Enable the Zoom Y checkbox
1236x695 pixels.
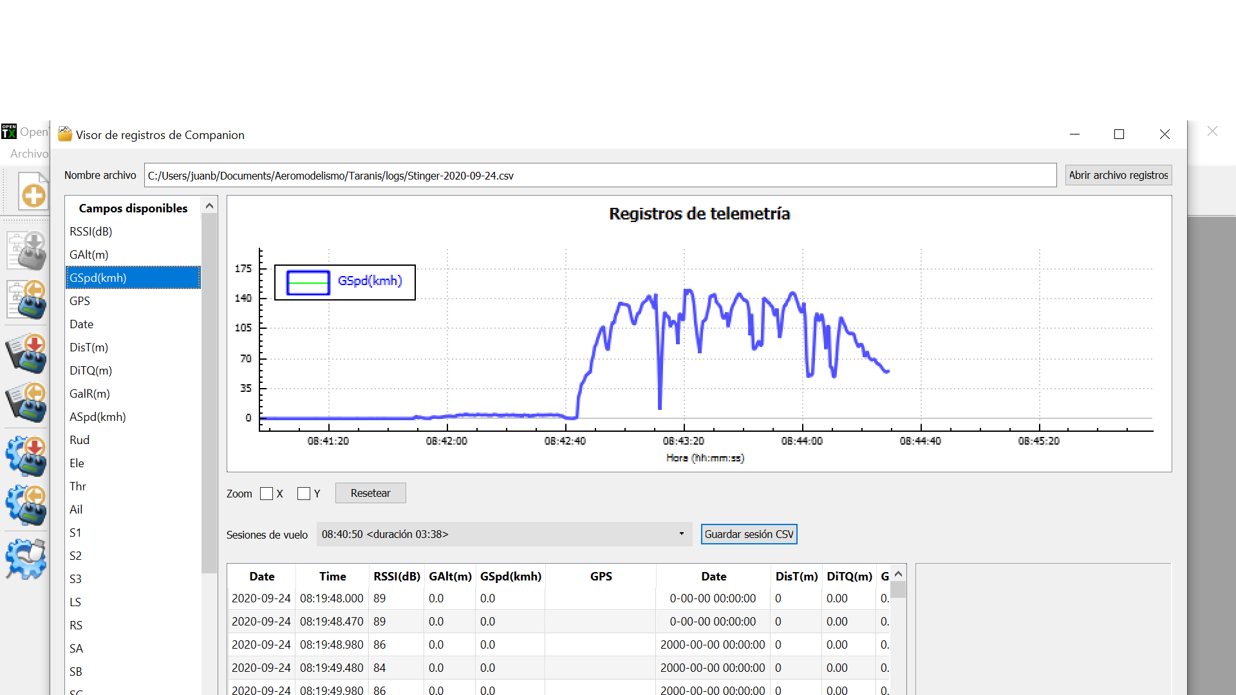point(304,494)
